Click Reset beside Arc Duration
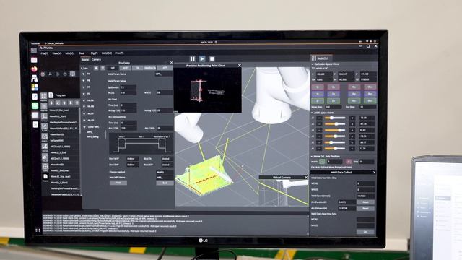 (x=365, y=202)
